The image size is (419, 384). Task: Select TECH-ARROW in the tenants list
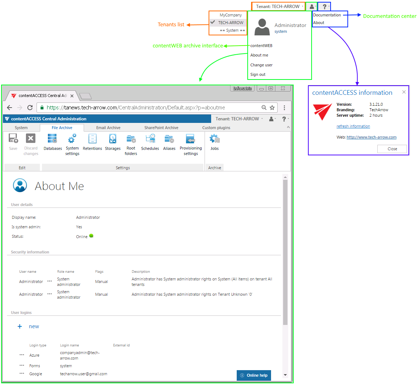[x=228, y=23]
